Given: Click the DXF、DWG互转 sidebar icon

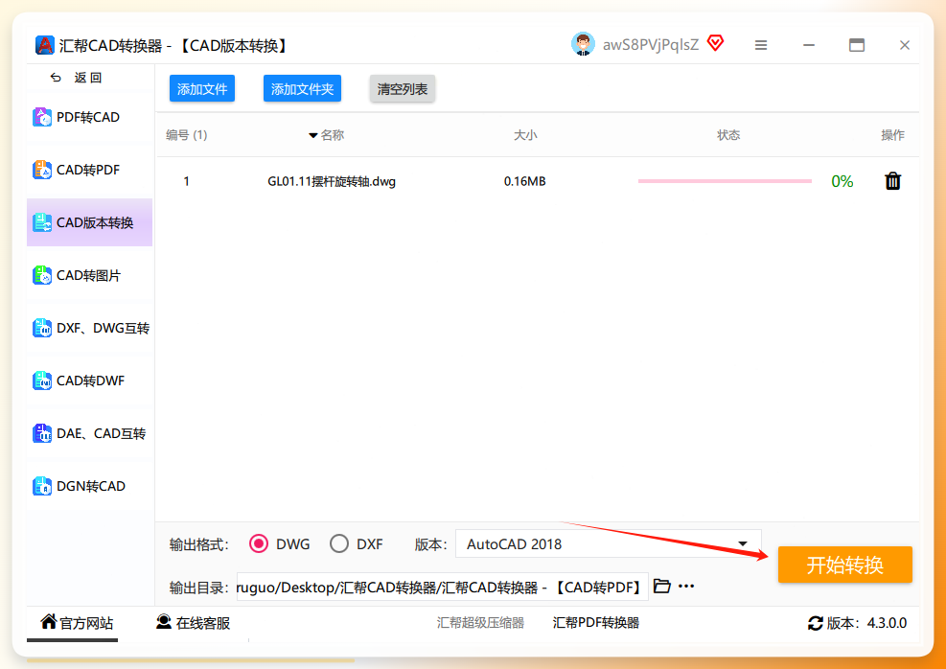Looking at the screenshot, I should tap(42, 328).
